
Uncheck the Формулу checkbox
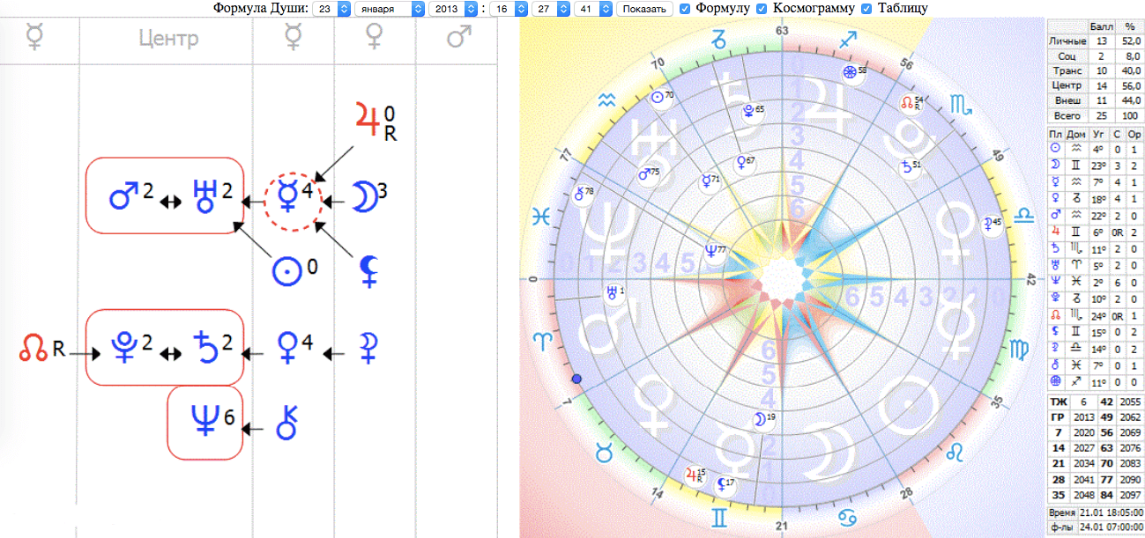pos(685,8)
